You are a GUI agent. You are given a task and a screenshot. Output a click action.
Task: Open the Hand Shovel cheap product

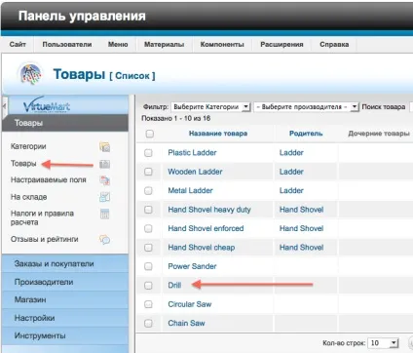tap(202, 248)
